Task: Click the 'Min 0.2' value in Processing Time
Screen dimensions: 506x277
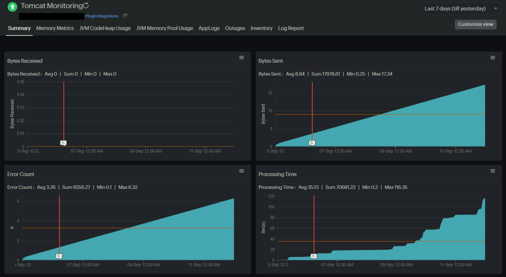Action: coord(370,187)
